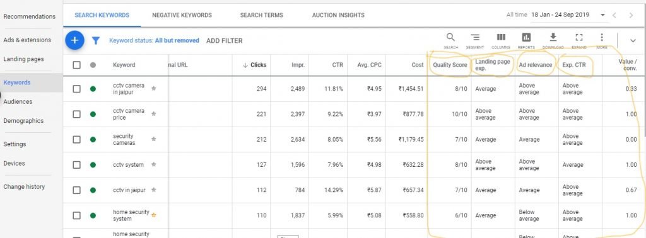Click the Expand fullscreen icon
The image size is (646, 238).
pyautogui.click(x=579, y=37)
